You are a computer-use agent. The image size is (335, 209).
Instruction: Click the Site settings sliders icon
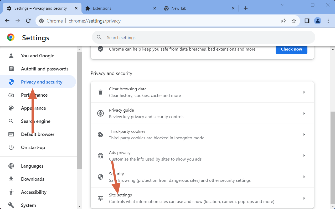click(x=100, y=198)
